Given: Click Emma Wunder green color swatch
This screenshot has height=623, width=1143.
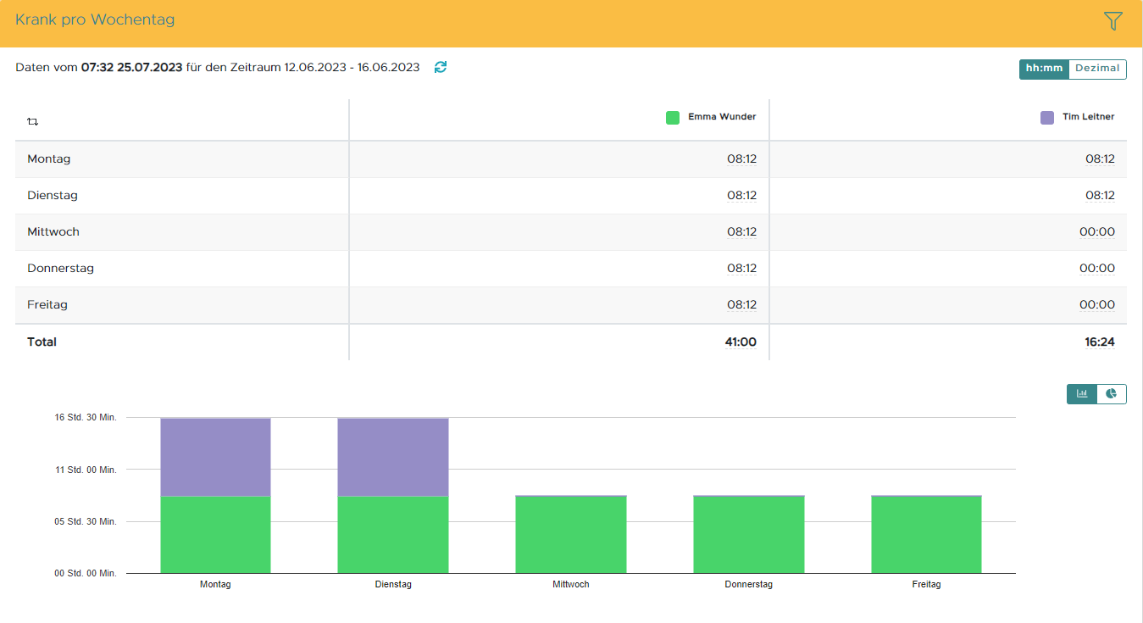Looking at the screenshot, I should pyautogui.click(x=673, y=118).
